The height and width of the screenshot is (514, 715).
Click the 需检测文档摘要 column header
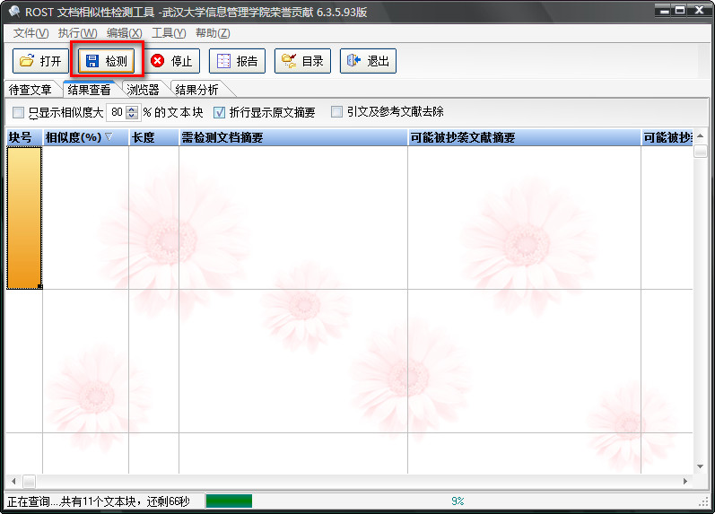(293, 137)
